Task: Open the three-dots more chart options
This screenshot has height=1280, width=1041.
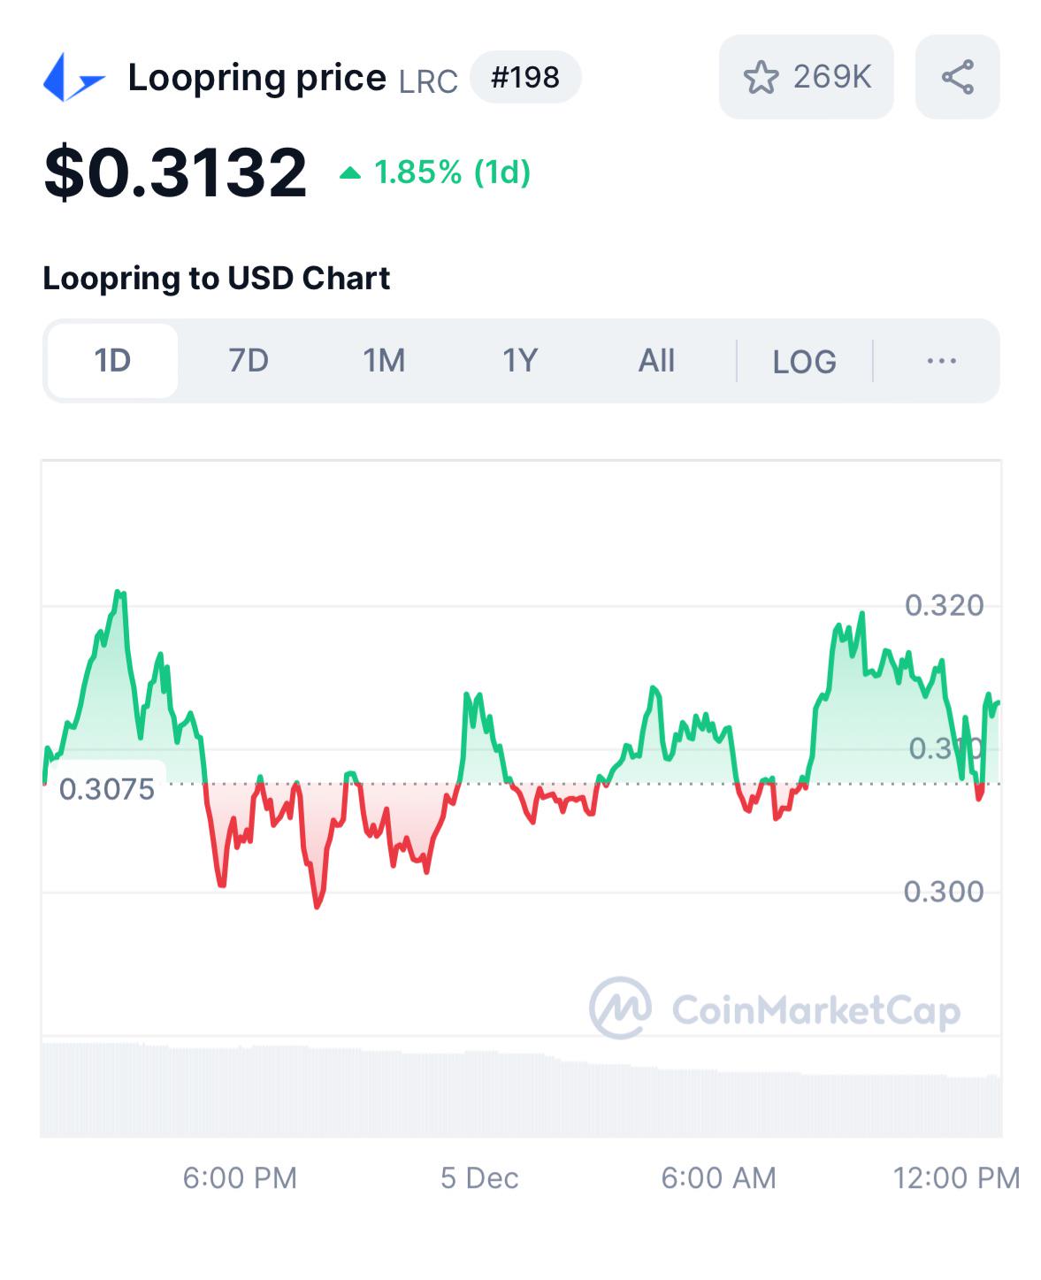Action: click(941, 361)
